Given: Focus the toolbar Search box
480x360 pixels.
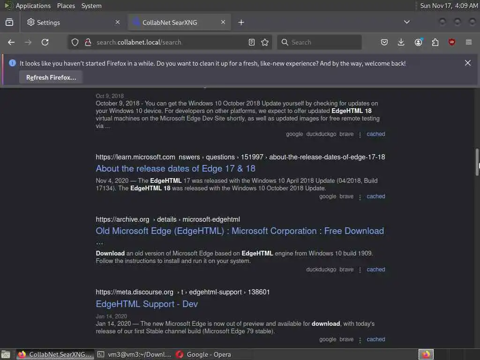Looking at the screenshot, I should tap(319, 42).
